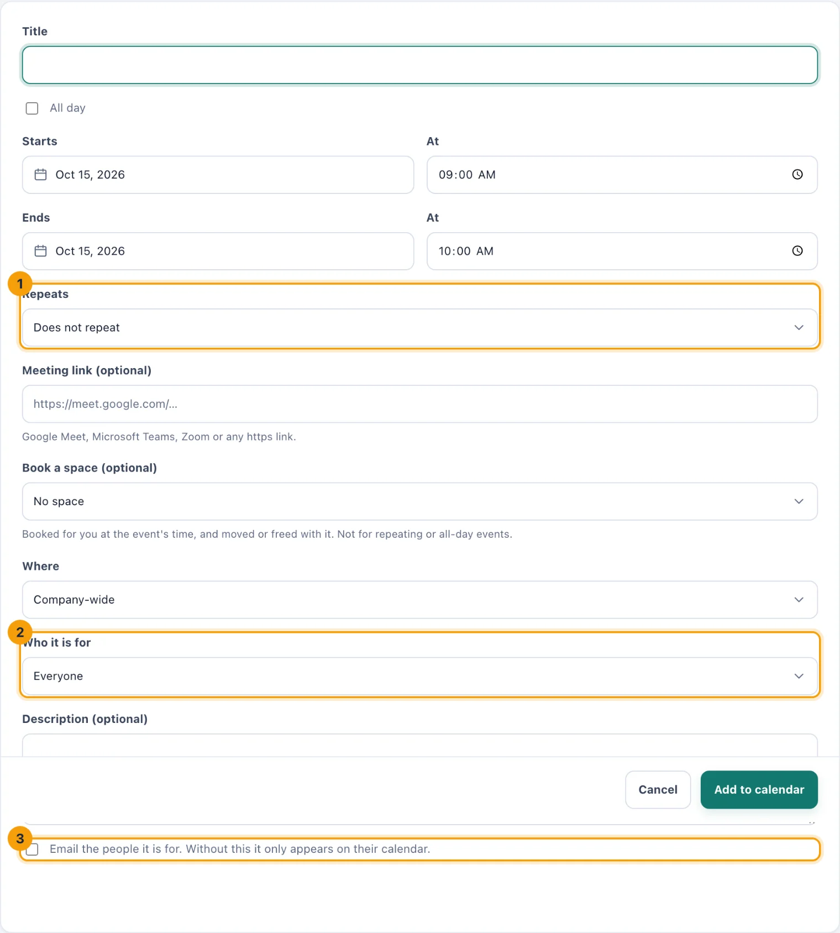This screenshot has height=933, width=840.
Task: Click the "Booked for you at the event's time" note
Action: (x=267, y=534)
